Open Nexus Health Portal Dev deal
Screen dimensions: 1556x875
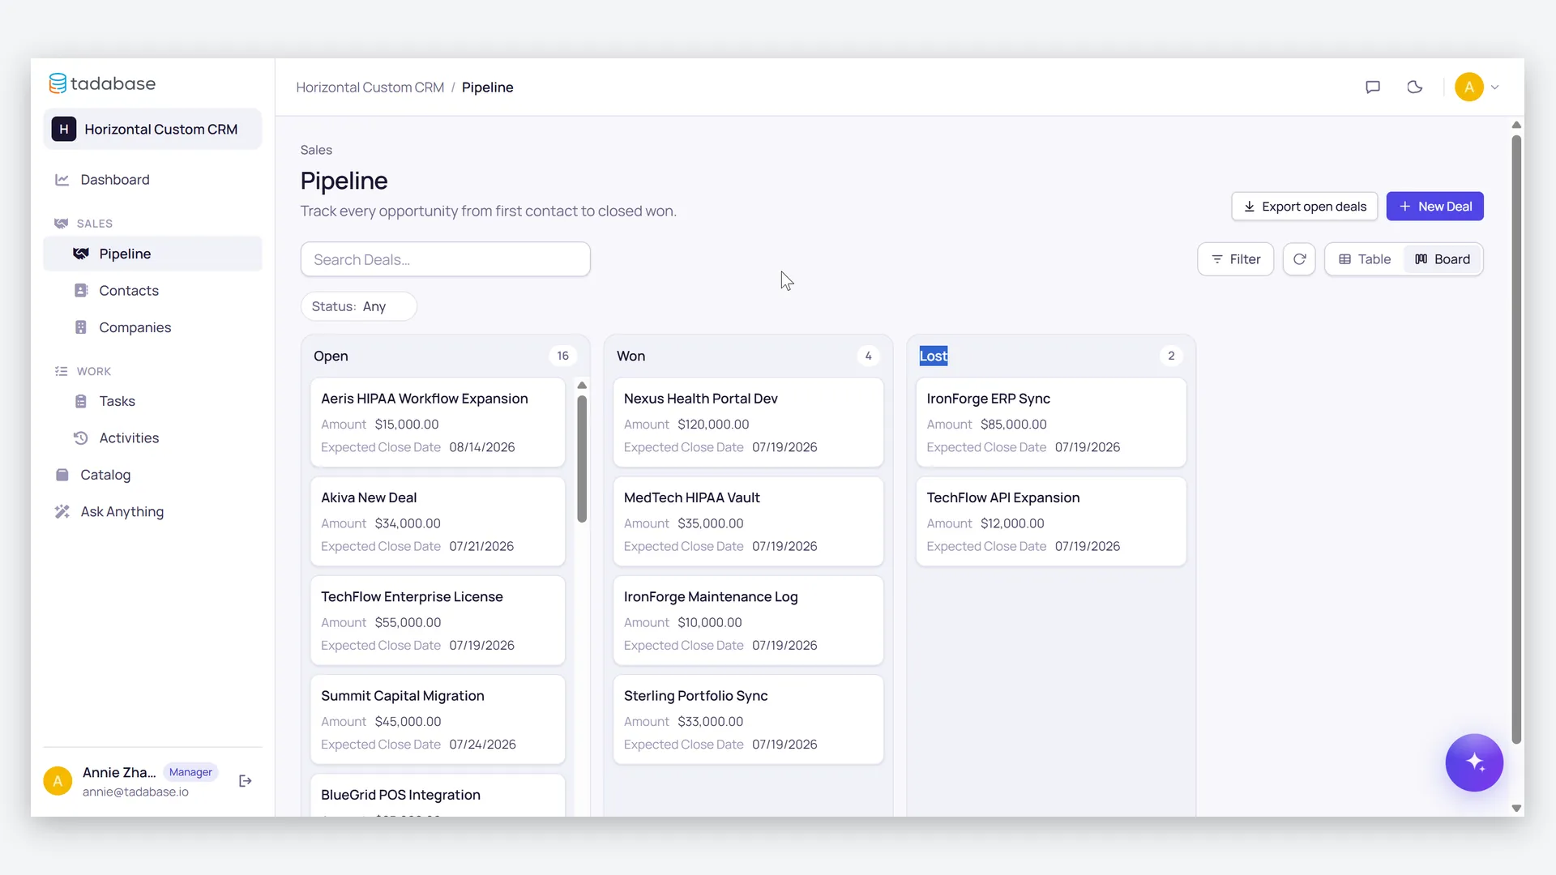pos(748,422)
